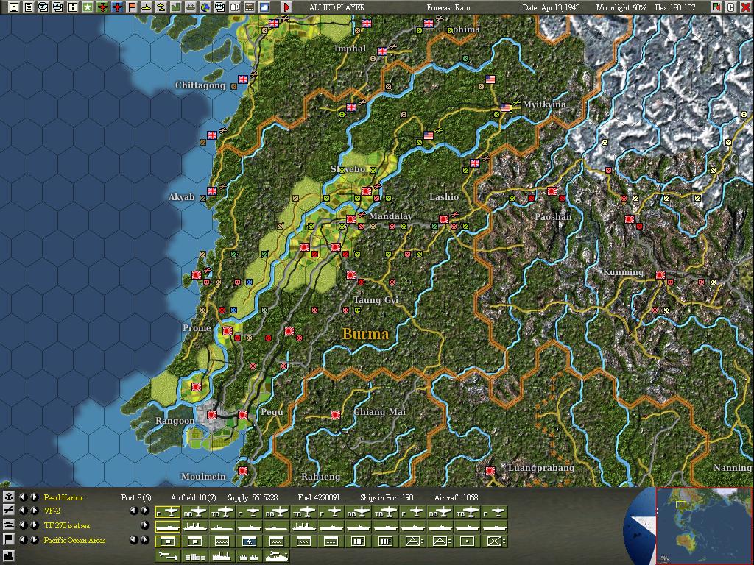Go to previous command before Pacific Ocean Areas

coord(23,540)
